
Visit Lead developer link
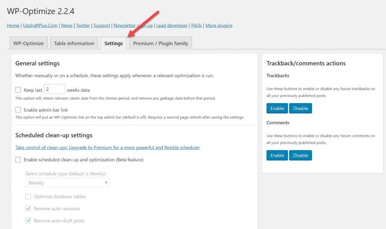pos(172,25)
